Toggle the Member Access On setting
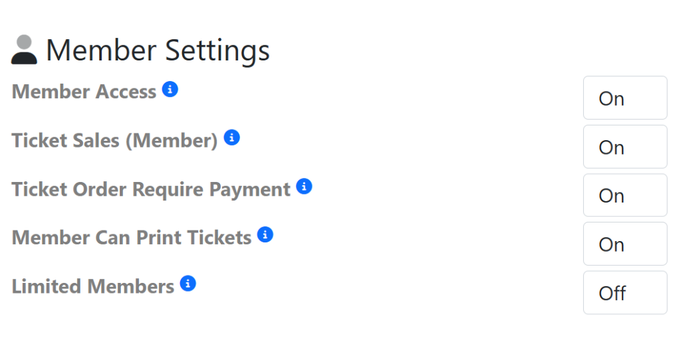This screenshot has width=681, height=344. [624, 98]
